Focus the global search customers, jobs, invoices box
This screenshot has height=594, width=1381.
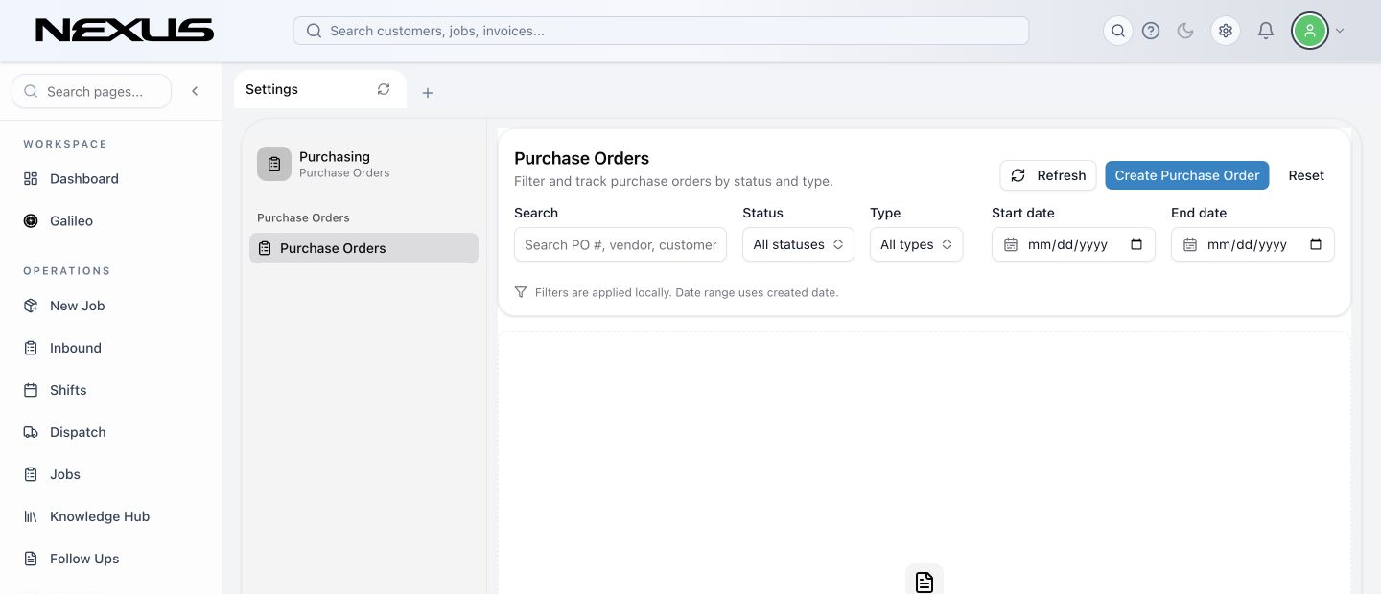(661, 31)
